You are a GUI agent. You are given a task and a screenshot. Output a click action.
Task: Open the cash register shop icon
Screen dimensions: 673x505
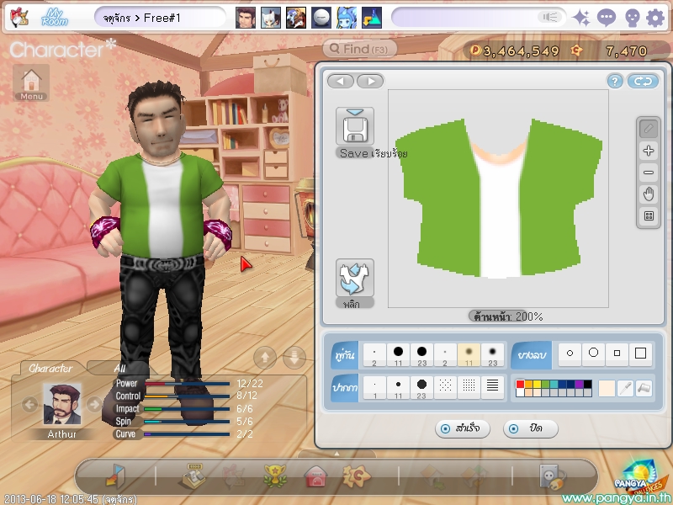193,476
